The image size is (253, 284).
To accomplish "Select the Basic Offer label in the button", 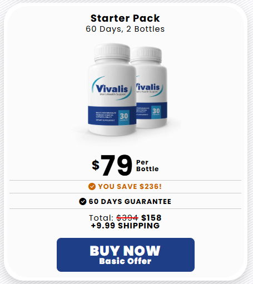I will (x=125, y=261).
